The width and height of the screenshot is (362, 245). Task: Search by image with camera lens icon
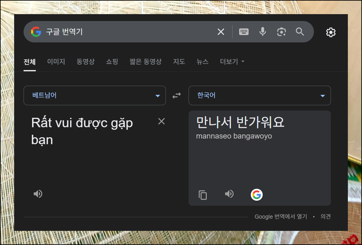click(282, 32)
